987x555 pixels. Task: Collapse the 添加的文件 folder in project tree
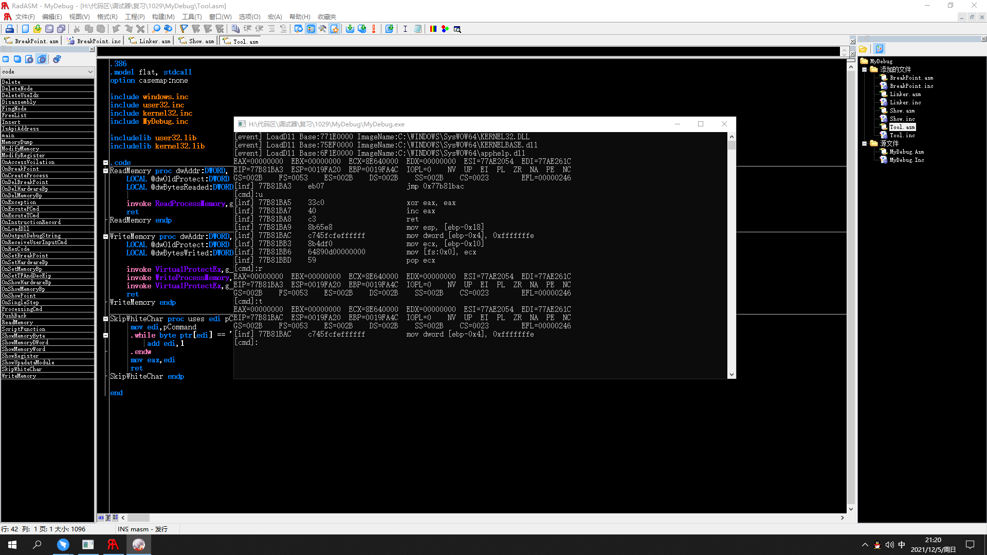point(865,69)
